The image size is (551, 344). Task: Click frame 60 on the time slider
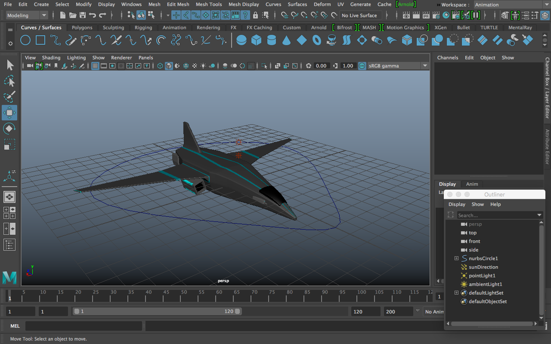point(219,297)
